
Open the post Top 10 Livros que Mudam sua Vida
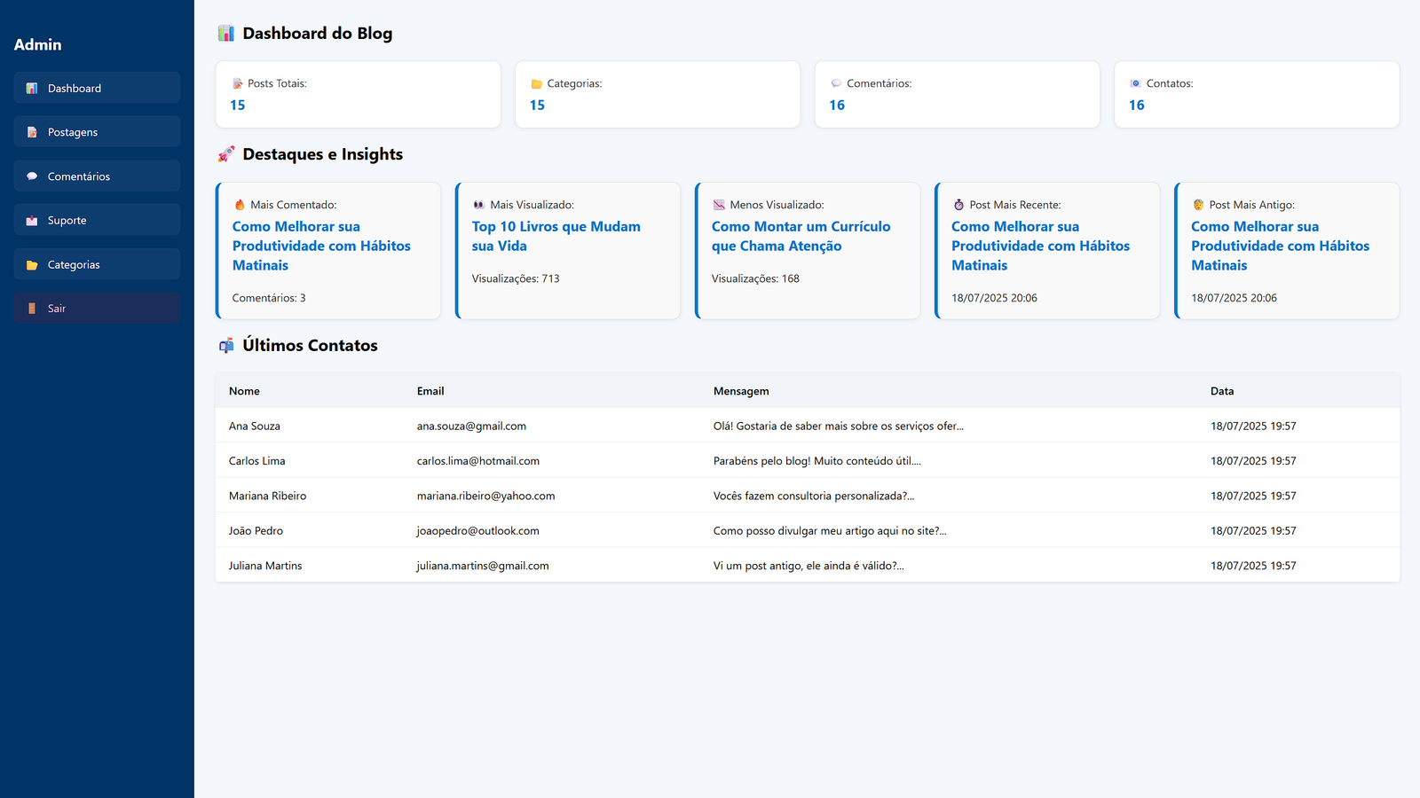tap(556, 236)
